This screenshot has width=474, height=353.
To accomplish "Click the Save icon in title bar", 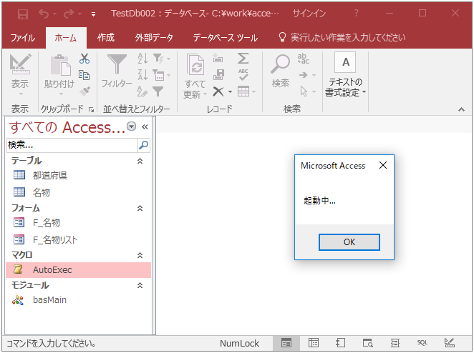I will click(x=23, y=14).
